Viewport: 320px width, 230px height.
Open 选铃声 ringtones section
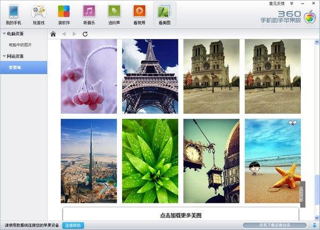click(114, 14)
